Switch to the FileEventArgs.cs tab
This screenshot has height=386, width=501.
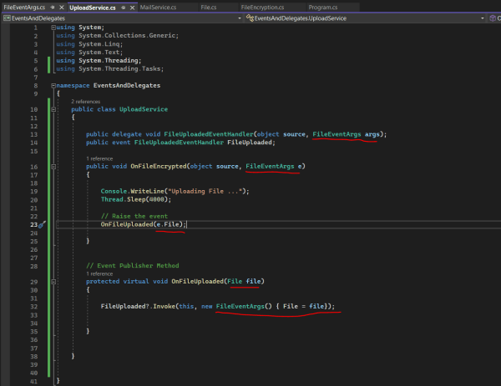point(24,8)
